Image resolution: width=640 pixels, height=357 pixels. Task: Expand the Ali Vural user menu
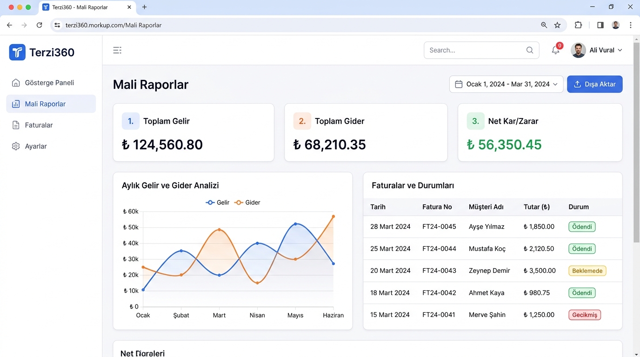(597, 50)
